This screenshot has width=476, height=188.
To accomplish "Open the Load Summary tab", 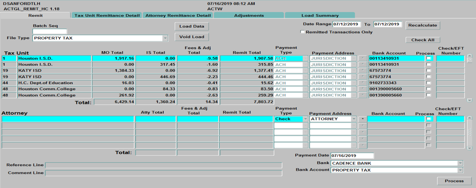I will 319,16.
